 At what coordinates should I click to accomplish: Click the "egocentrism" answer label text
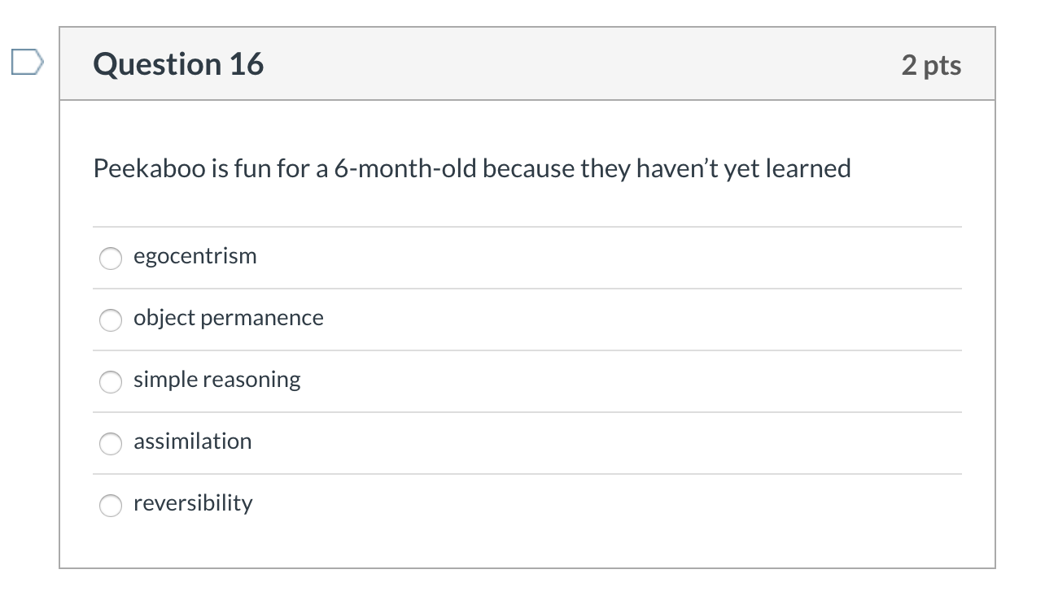195,256
